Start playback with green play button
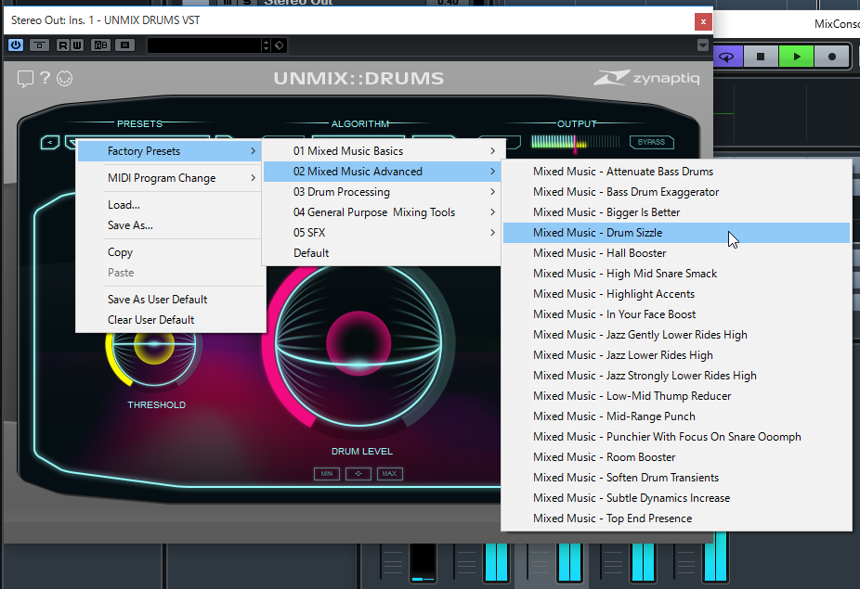Image resolution: width=860 pixels, height=589 pixels. 796,57
